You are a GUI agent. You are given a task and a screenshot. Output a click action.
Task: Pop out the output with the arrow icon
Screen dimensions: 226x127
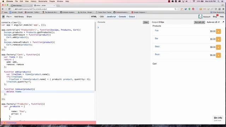point(223,22)
